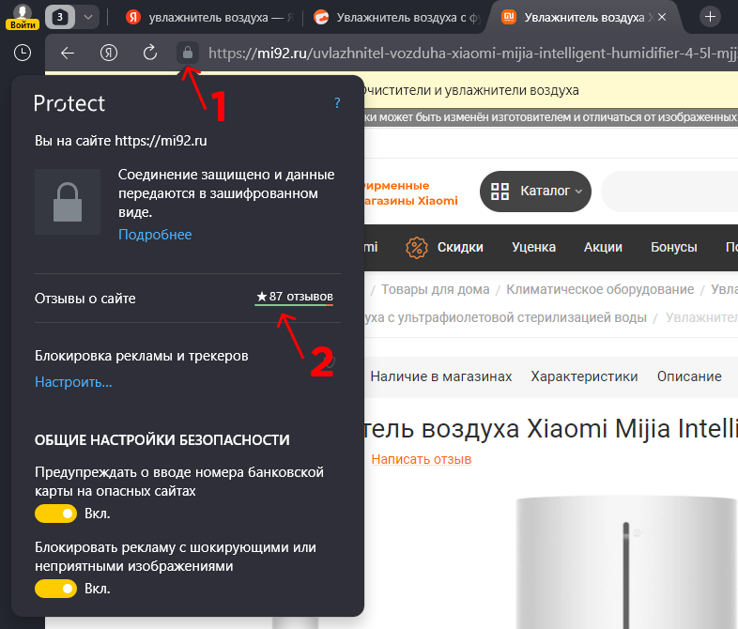
Task: Click Товары для дома breadcrumb
Action: (x=436, y=289)
